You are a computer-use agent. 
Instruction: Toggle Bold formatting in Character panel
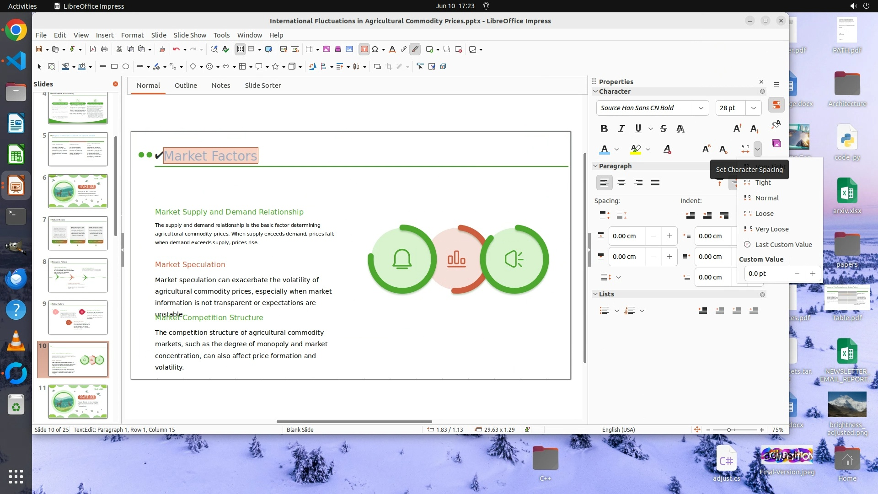(604, 129)
